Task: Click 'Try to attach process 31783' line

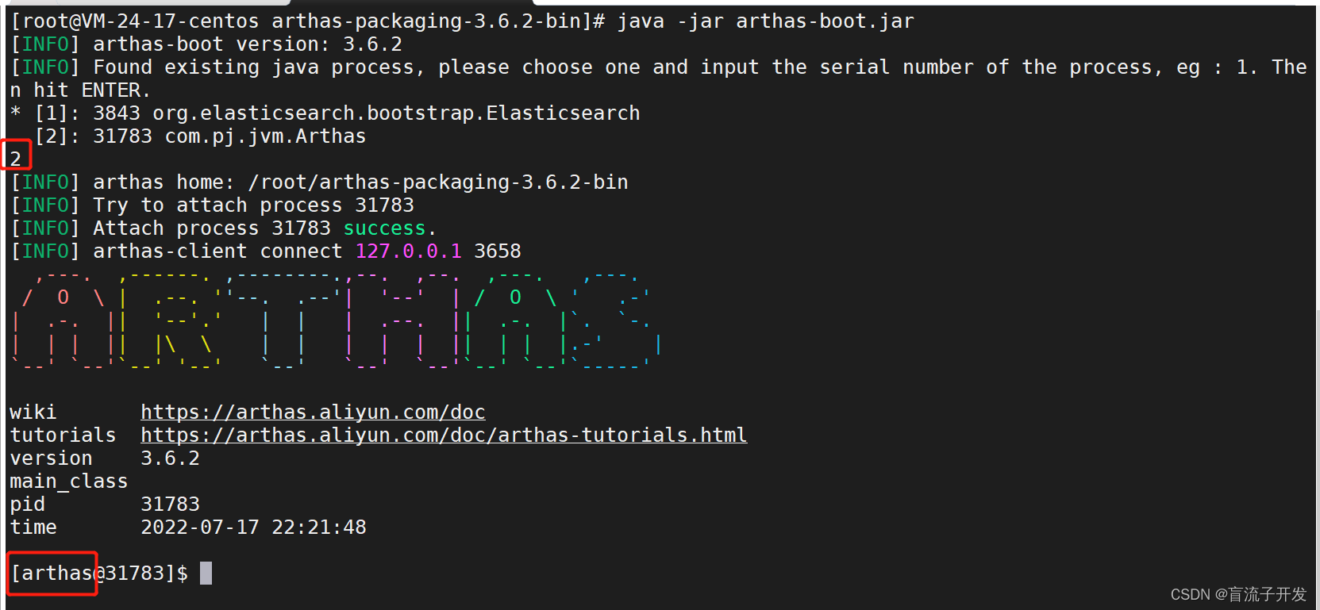Action: tap(213, 205)
